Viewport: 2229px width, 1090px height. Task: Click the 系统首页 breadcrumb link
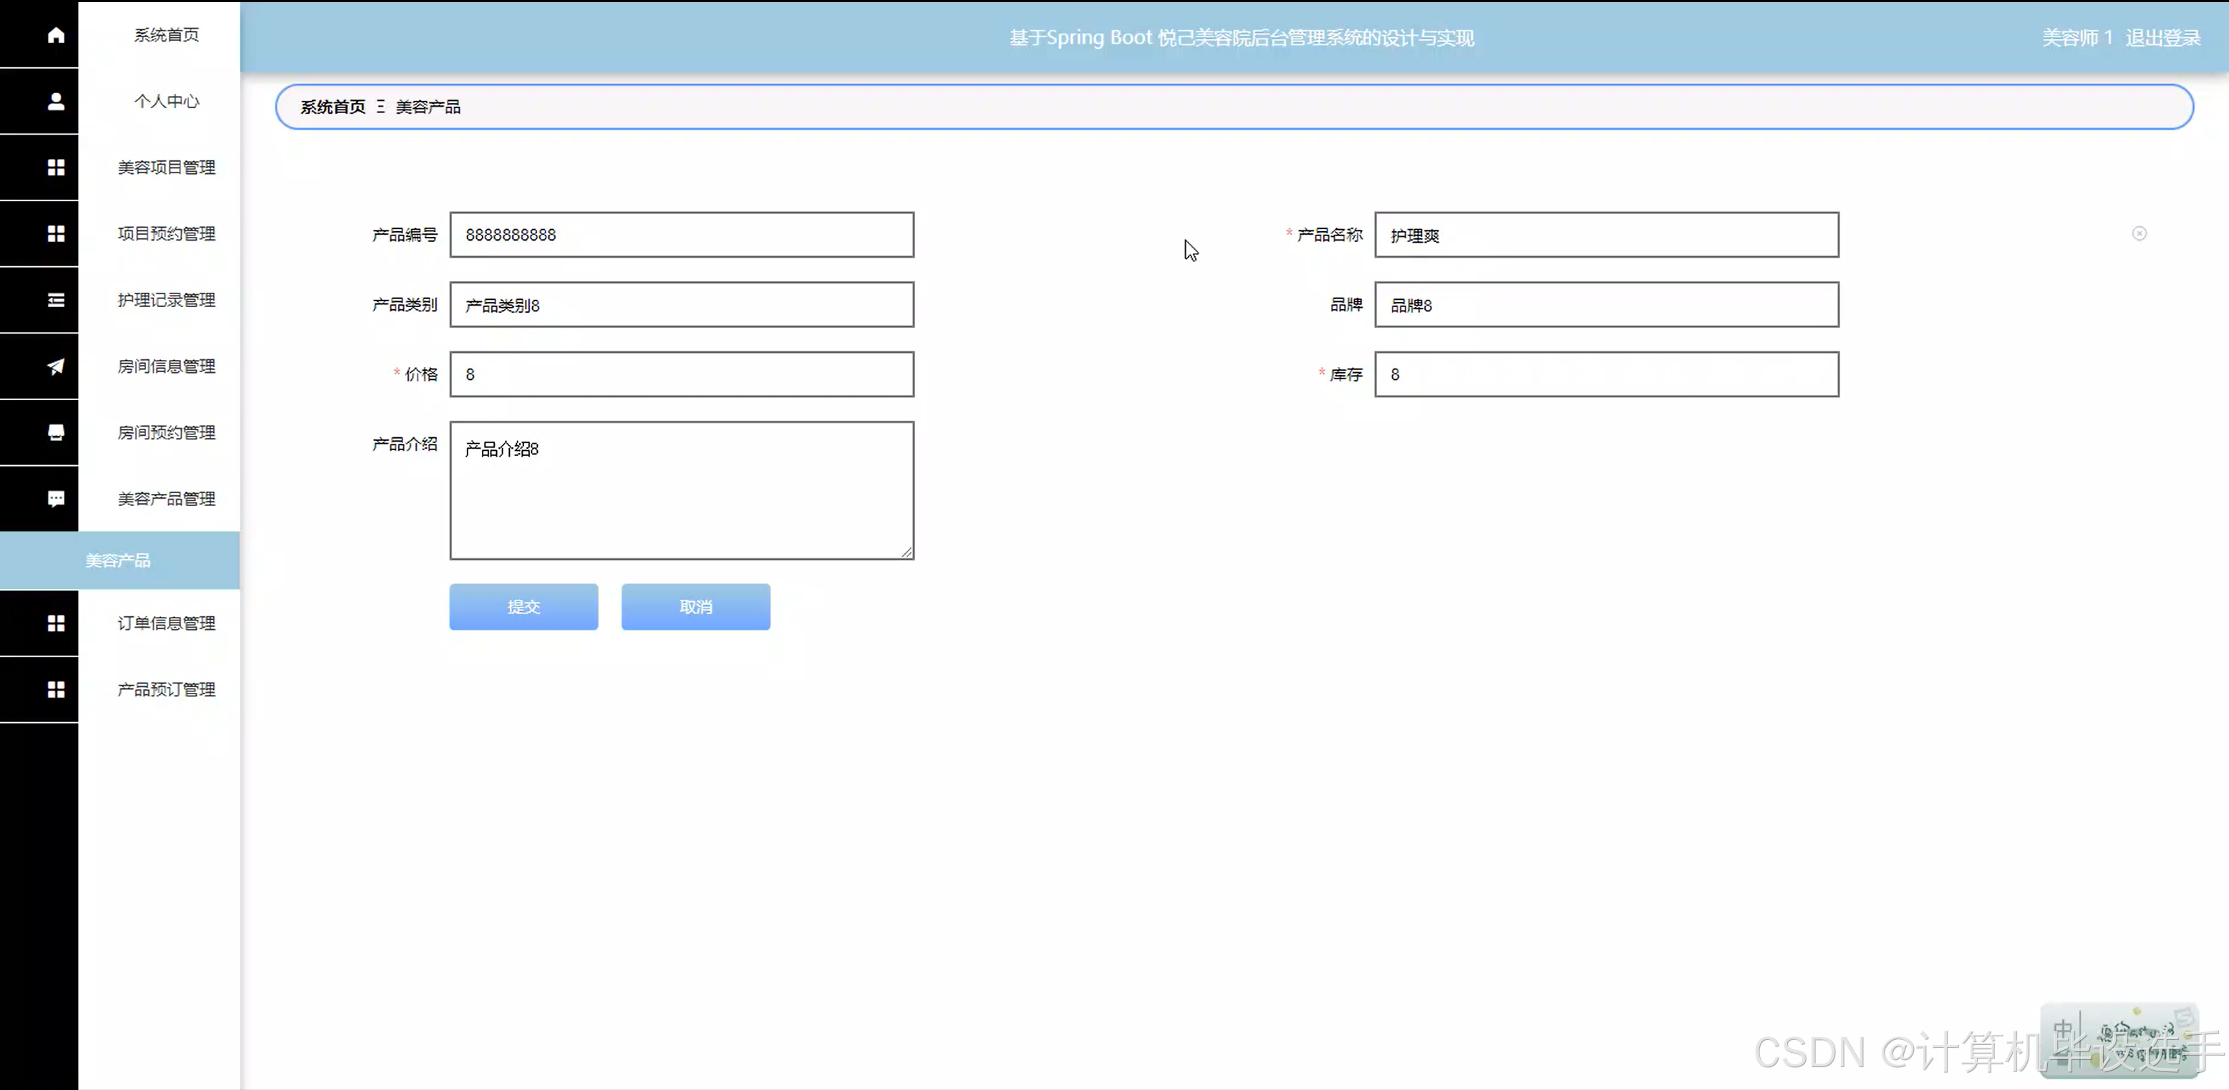click(x=332, y=107)
